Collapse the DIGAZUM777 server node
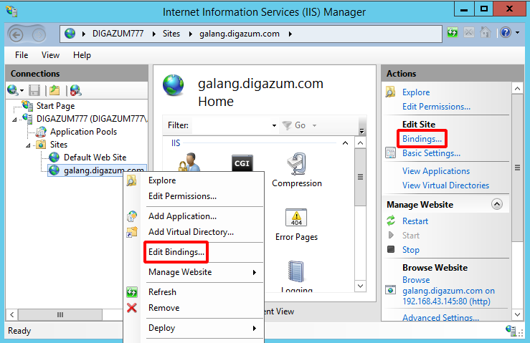 14,120
